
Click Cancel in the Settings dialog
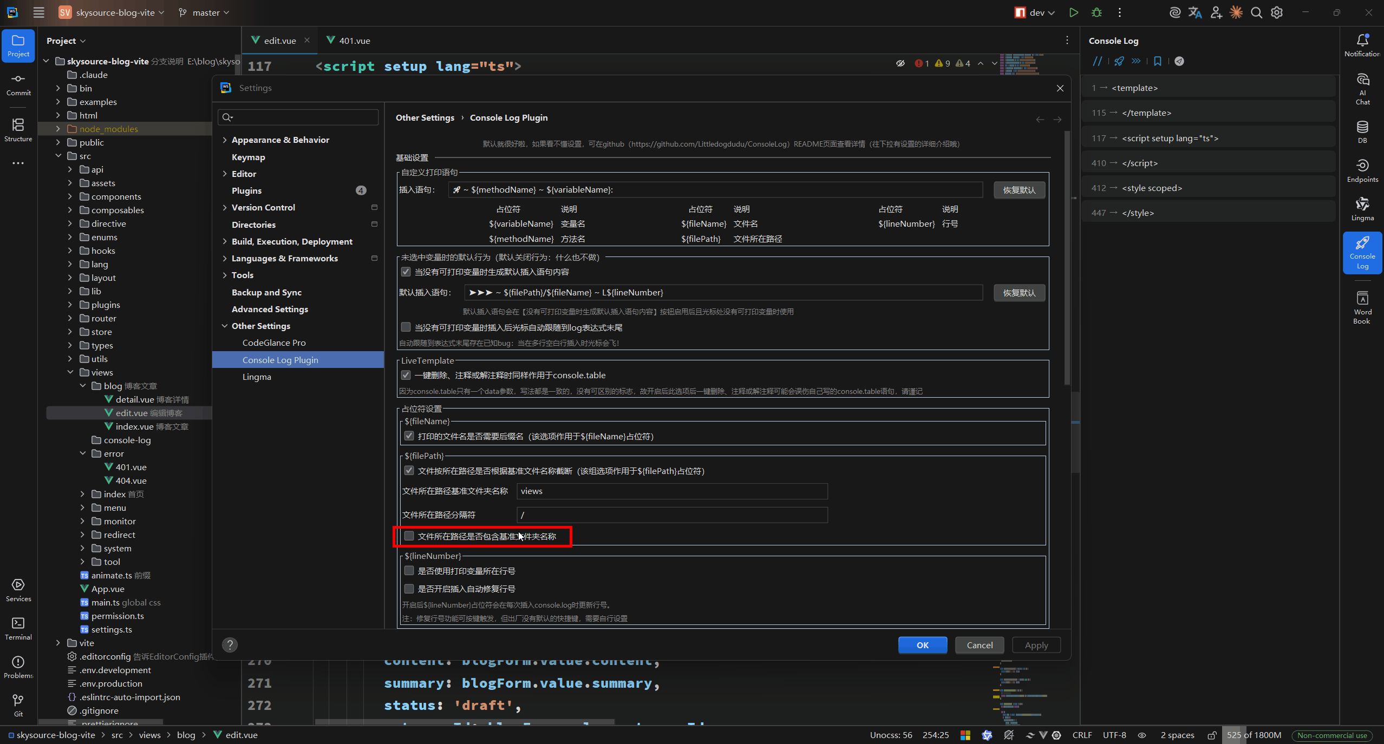[x=980, y=645]
